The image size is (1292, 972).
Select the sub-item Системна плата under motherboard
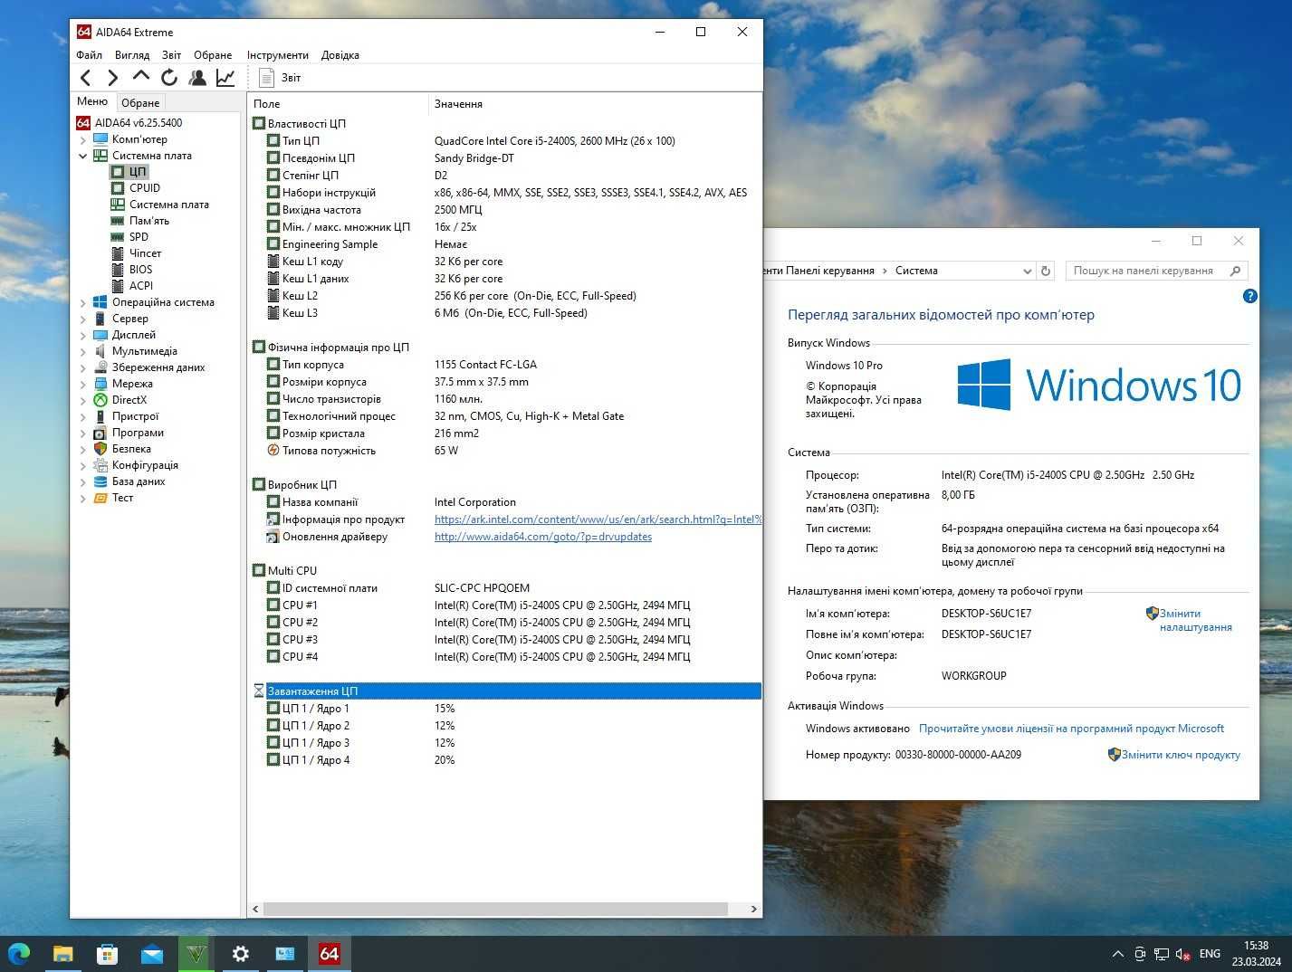(169, 205)
